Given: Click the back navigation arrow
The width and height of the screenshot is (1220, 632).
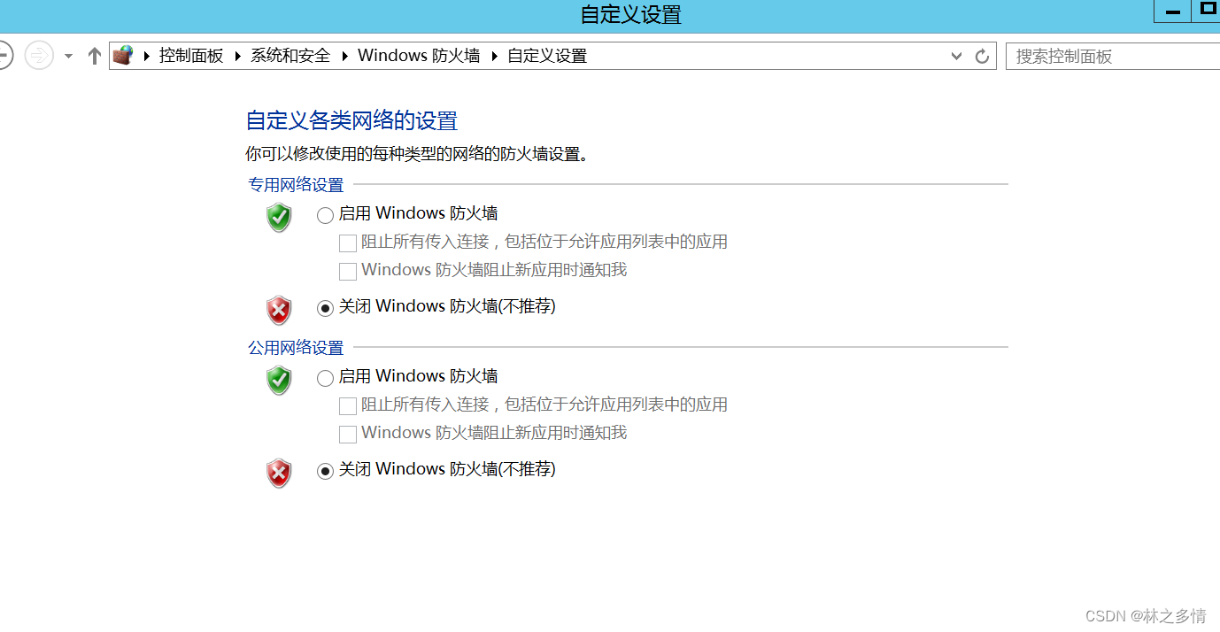Looking at the screenshot, I should pyautogui.click(x=4, y=56).
